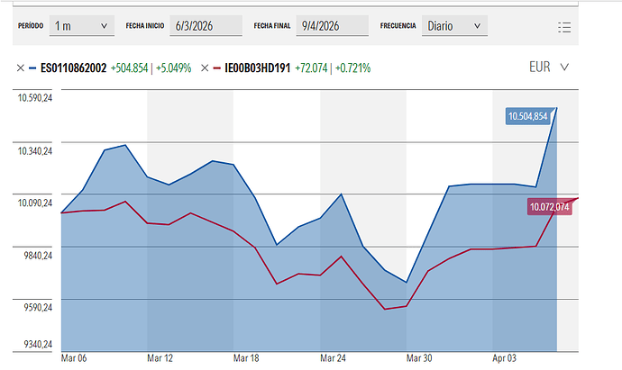Click the blue 10.504,854 value tag
The image size is (622, 370).
tap(527, 116)
